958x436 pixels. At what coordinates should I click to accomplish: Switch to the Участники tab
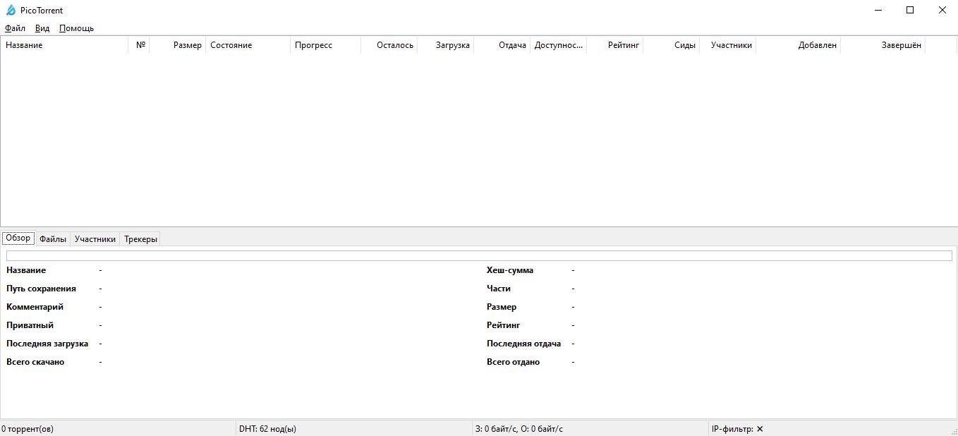95,239
